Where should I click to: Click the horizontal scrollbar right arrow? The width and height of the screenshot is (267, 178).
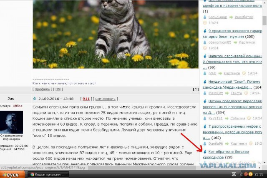[x=259, y=168]
